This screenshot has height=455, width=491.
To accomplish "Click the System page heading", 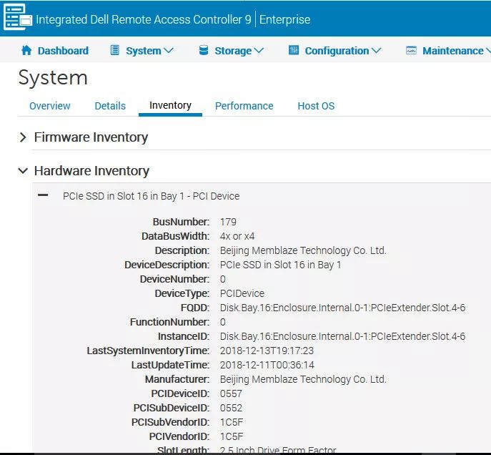I will tap(53, 77).
